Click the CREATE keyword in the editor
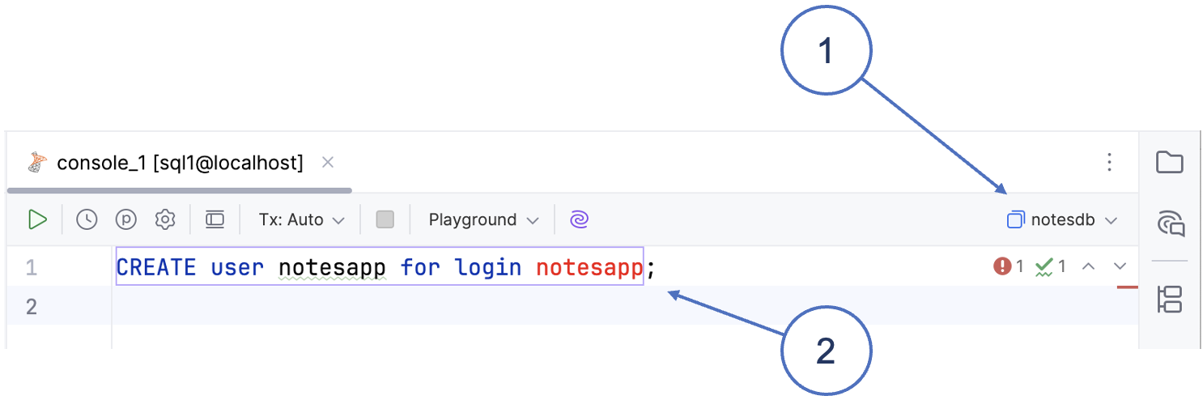This screenshot has width=1203, height=400. pyautogui.click(x=156, y=266)
